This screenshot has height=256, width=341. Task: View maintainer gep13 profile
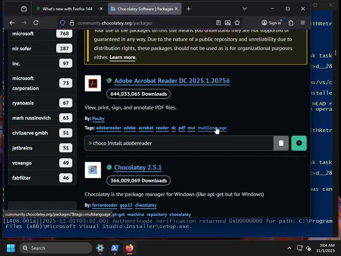pyautogui.click(x=126, y=205)
